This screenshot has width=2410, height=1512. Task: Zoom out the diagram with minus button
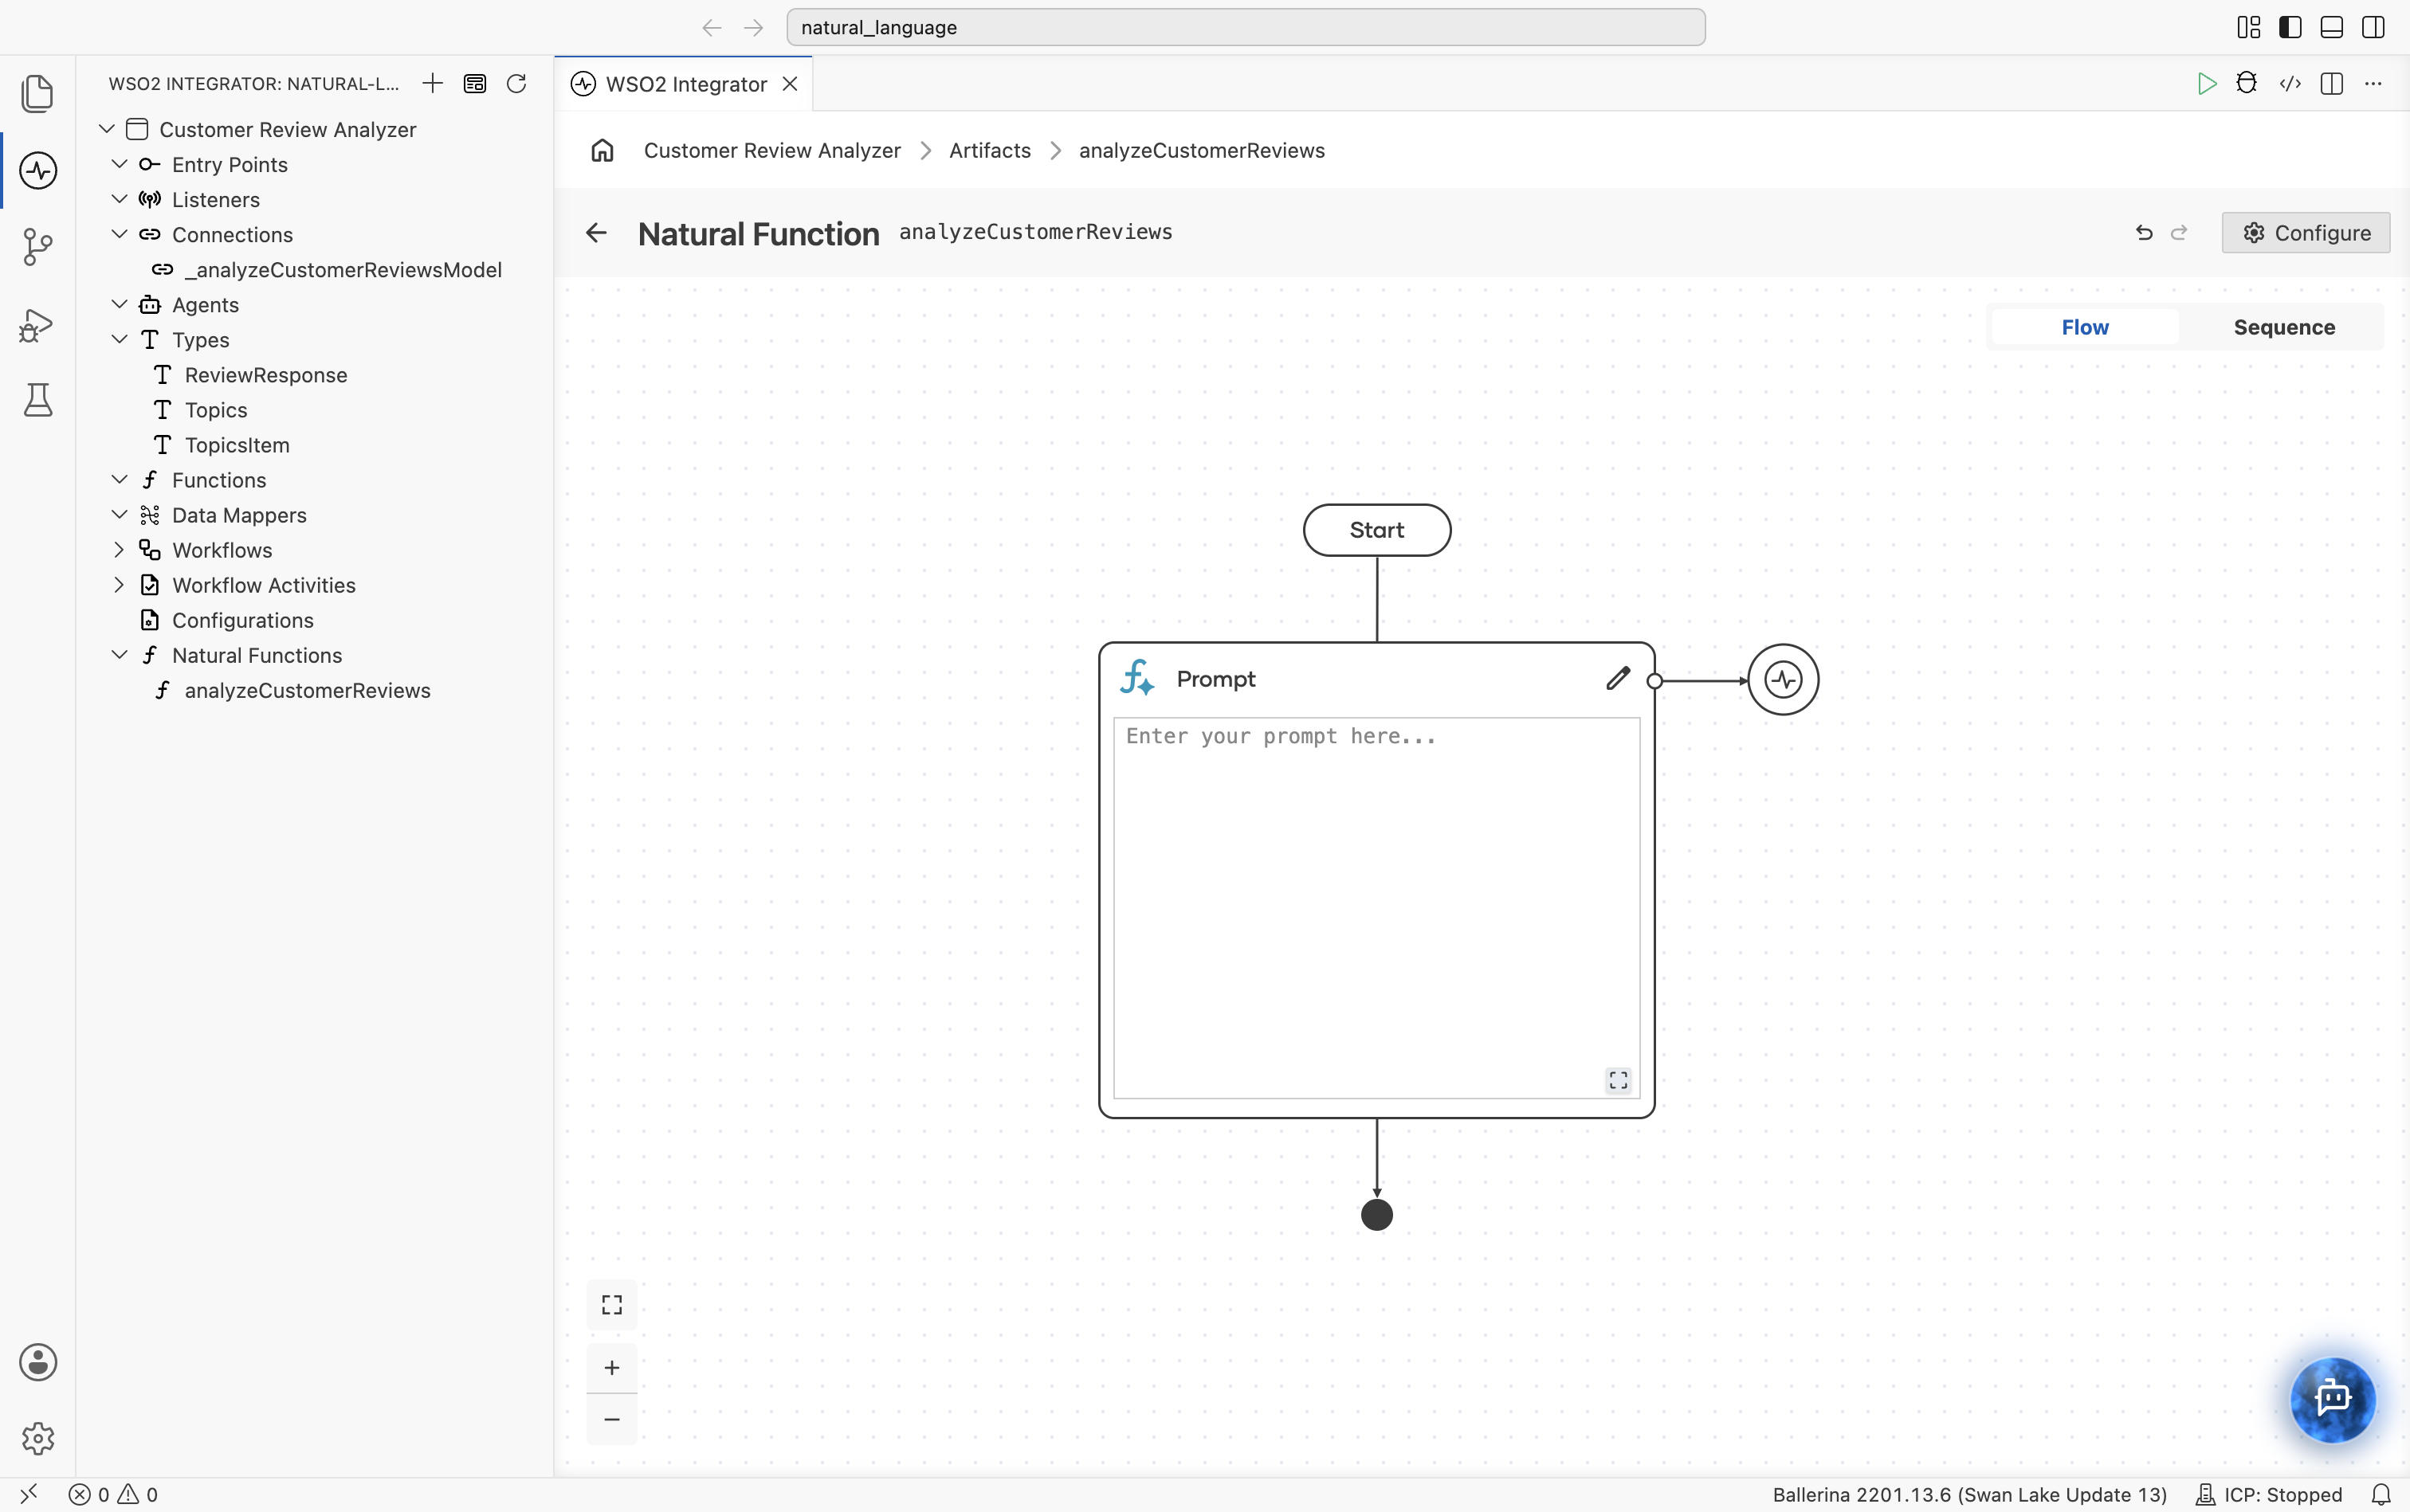pos(611,1419)
